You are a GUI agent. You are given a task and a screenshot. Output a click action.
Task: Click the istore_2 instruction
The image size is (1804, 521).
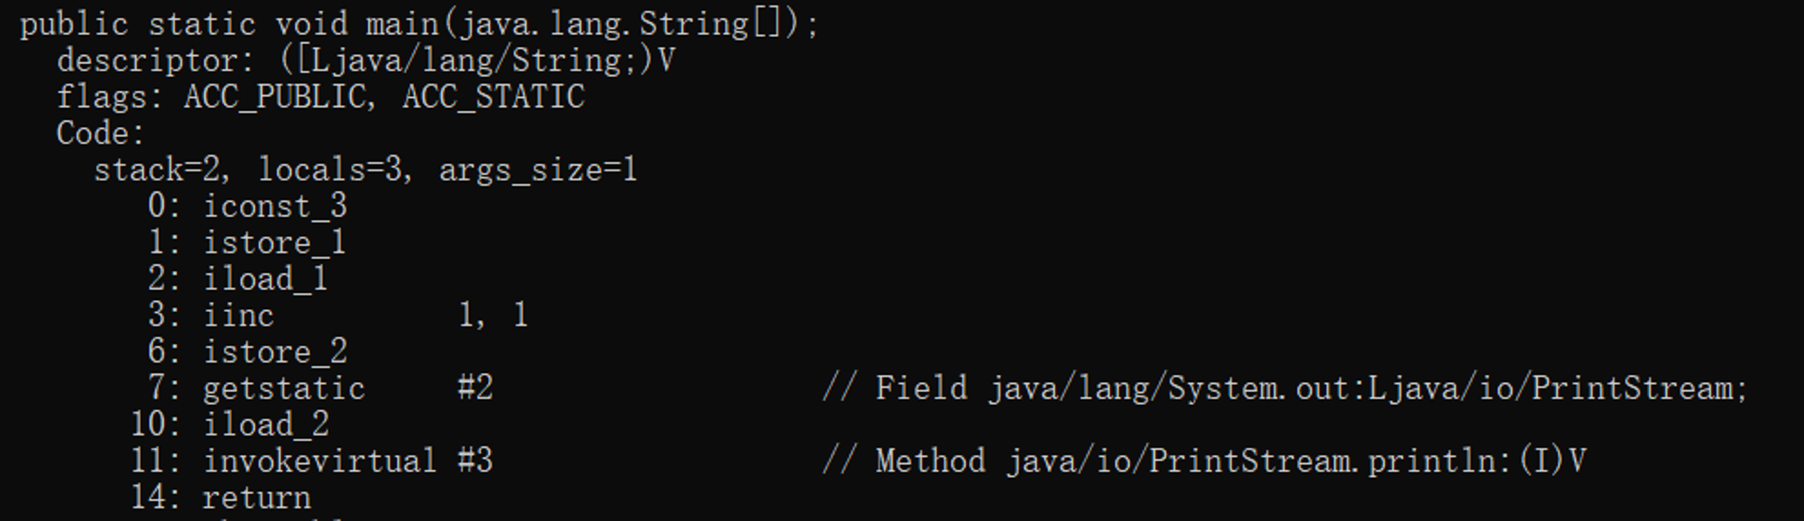pos(275,352)
